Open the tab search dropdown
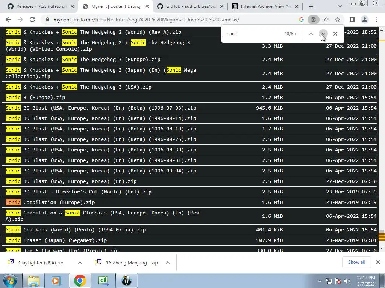Viewport: 385px width, 288px height. [x=340, y=6]
